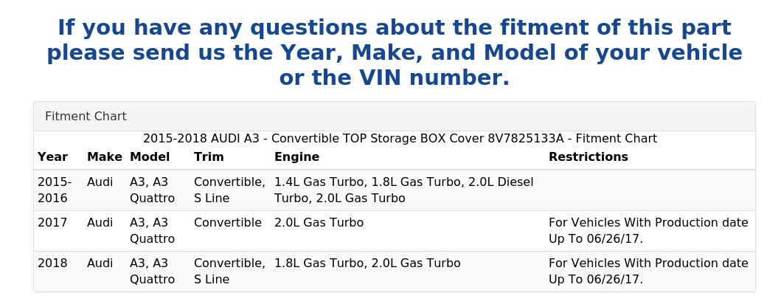Viewport: 767px width, 307px height.
Task: Click the Engine column header
Action: coord(296,157)
